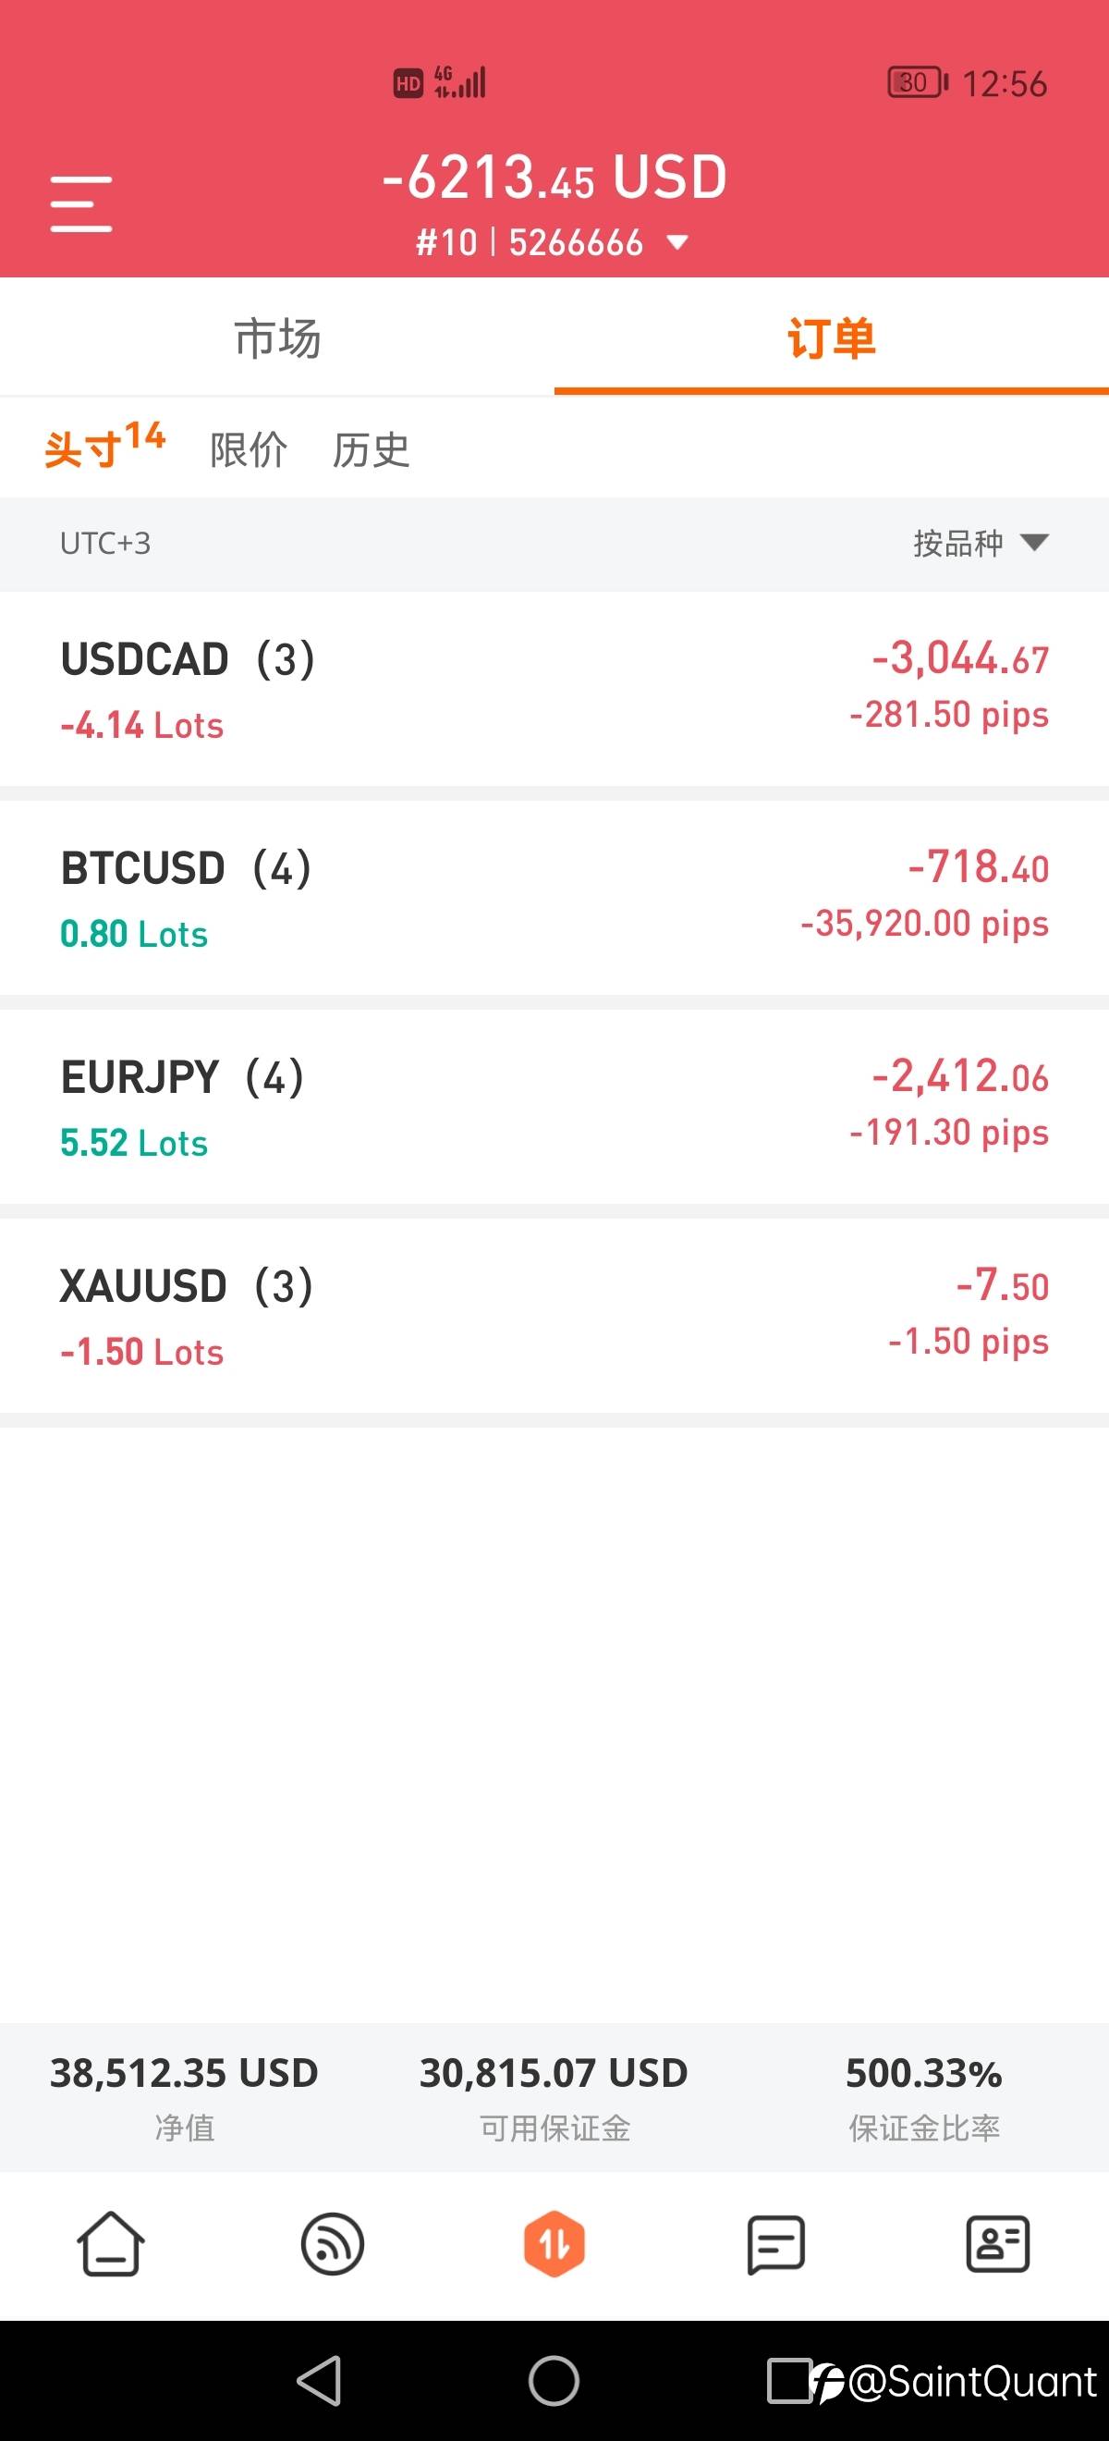
Task: Select the 订单 tab
Action: [832, 338]
